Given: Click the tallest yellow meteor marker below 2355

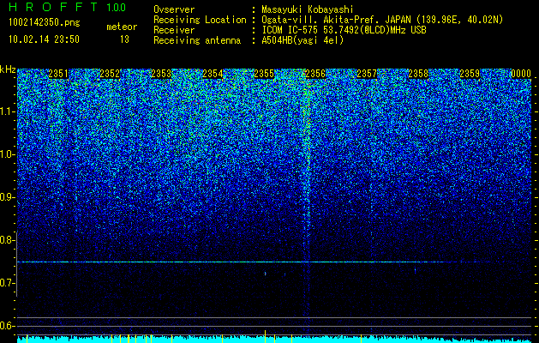Looking at the screenshot, I should pyautogui.click(x=265, y=336).
